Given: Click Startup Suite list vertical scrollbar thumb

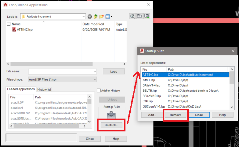Looking at the screenshot, I should 232,77.
